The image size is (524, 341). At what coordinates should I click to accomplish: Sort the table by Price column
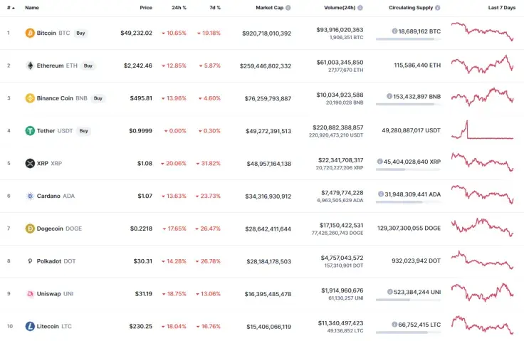[x=145, y=8]
